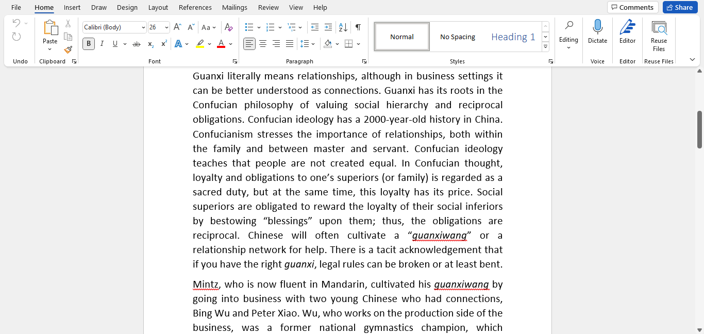704x334 pixels.
Task: Toggle bold formatting off
Action: [88, 44]
